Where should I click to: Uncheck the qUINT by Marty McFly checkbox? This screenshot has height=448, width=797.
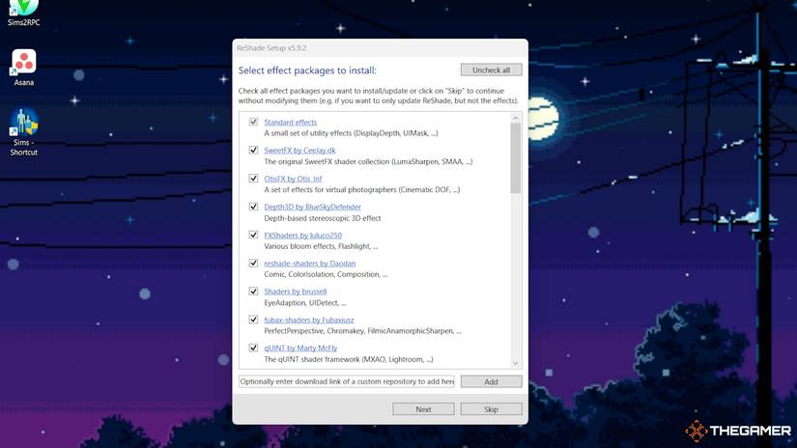coord(253,347)
